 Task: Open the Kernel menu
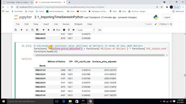pyautogui.click(x=66, y=24)
